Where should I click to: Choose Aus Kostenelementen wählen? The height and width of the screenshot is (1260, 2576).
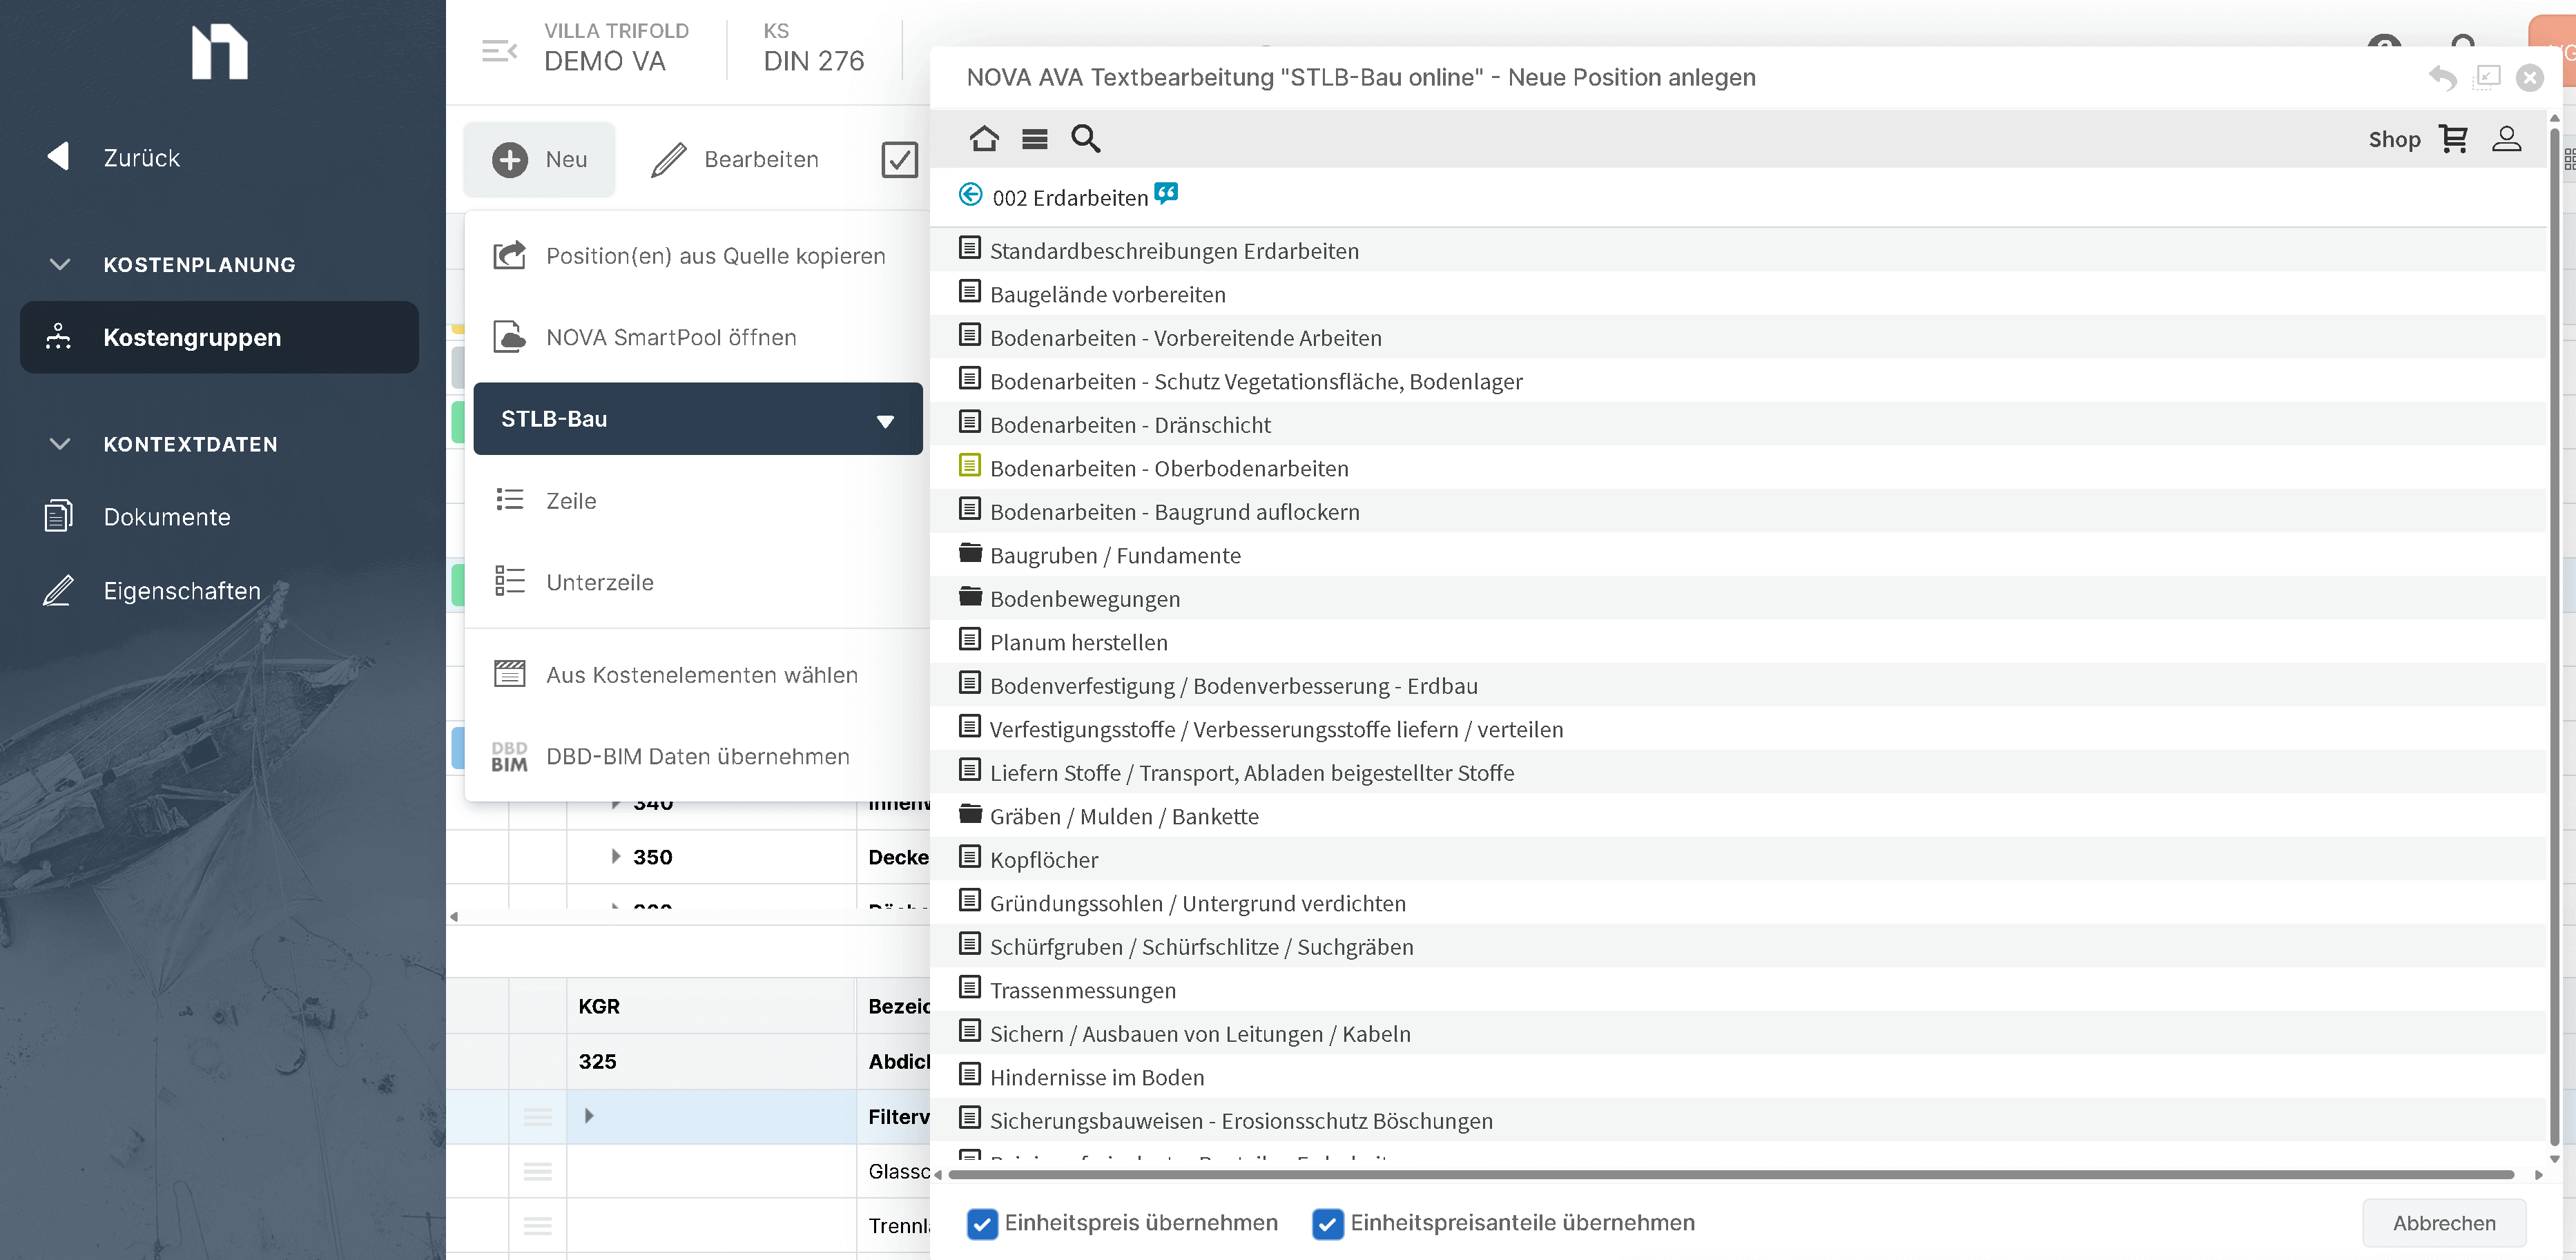[x=698, y=675]
